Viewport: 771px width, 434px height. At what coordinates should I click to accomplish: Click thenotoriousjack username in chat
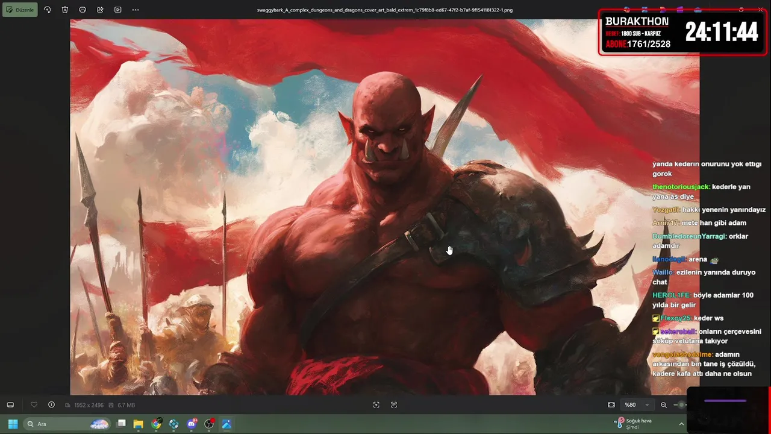[x=681, y=187]
